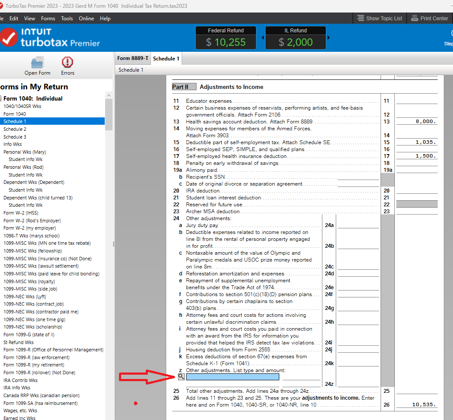Click the line 11 Educator expenses field
453x420 pixels.
[x=417, y=101]
